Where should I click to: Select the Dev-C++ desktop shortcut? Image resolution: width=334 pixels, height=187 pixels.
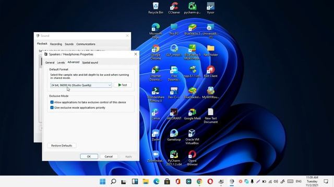click(174, 93)
